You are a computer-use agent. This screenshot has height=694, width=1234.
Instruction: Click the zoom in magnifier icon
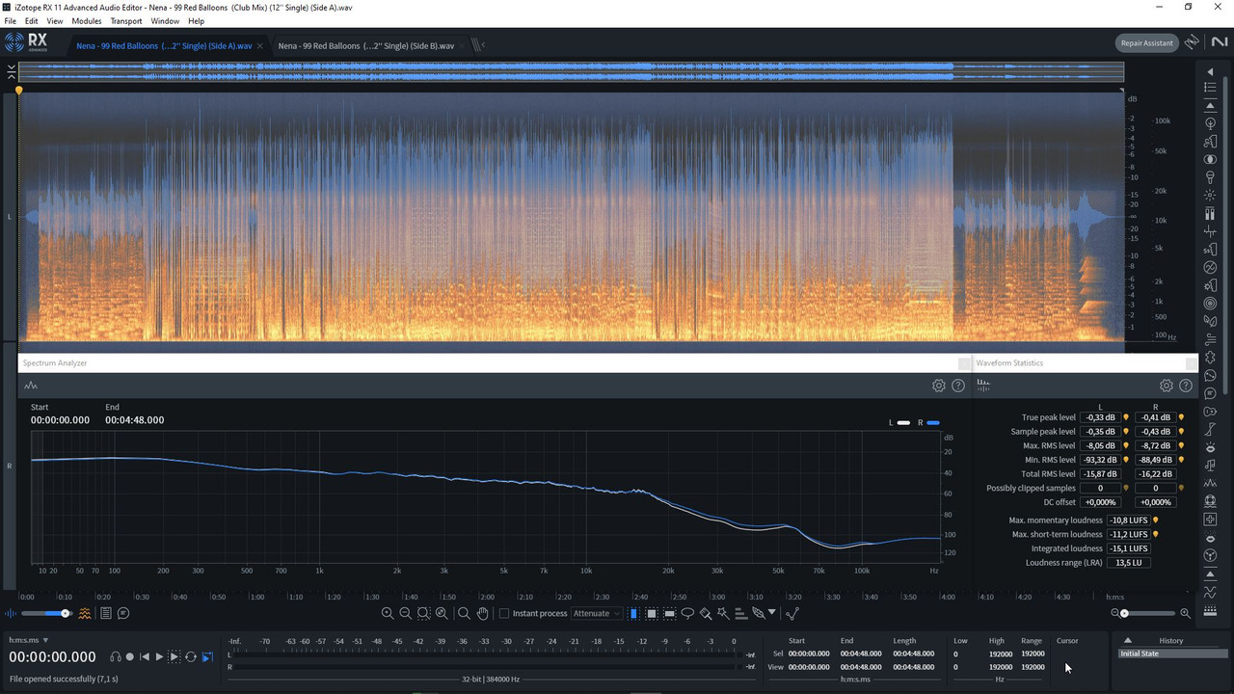pyautogui.click(x=388, y=613)
